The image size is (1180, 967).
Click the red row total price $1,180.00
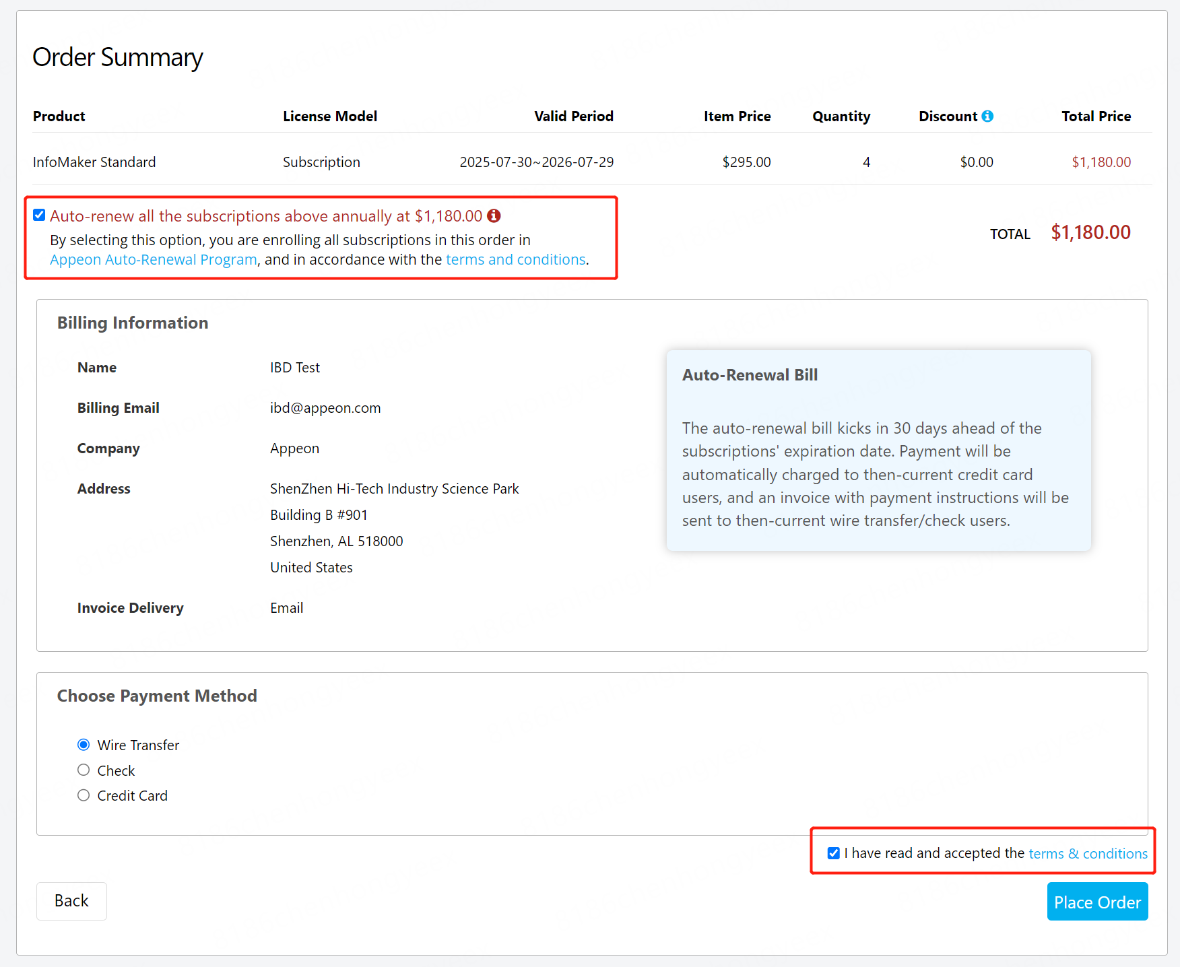click(x=1102, y=162)
